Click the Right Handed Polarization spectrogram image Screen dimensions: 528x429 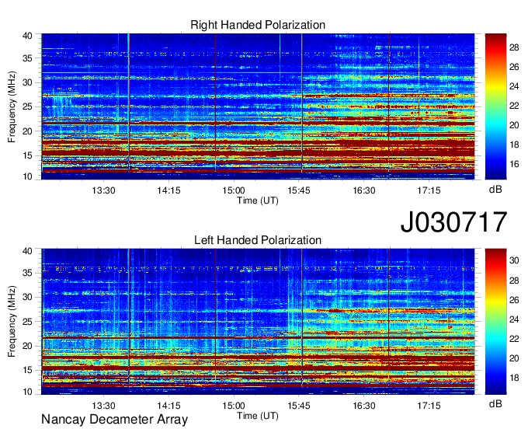tap(258, 106)
